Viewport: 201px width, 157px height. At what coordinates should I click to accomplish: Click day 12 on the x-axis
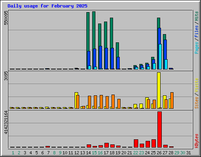(x=77, y=153)
